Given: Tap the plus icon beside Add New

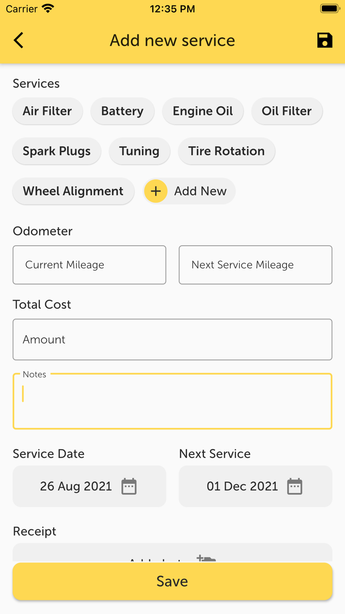Looking at the screenshot, I should point(156,191).
